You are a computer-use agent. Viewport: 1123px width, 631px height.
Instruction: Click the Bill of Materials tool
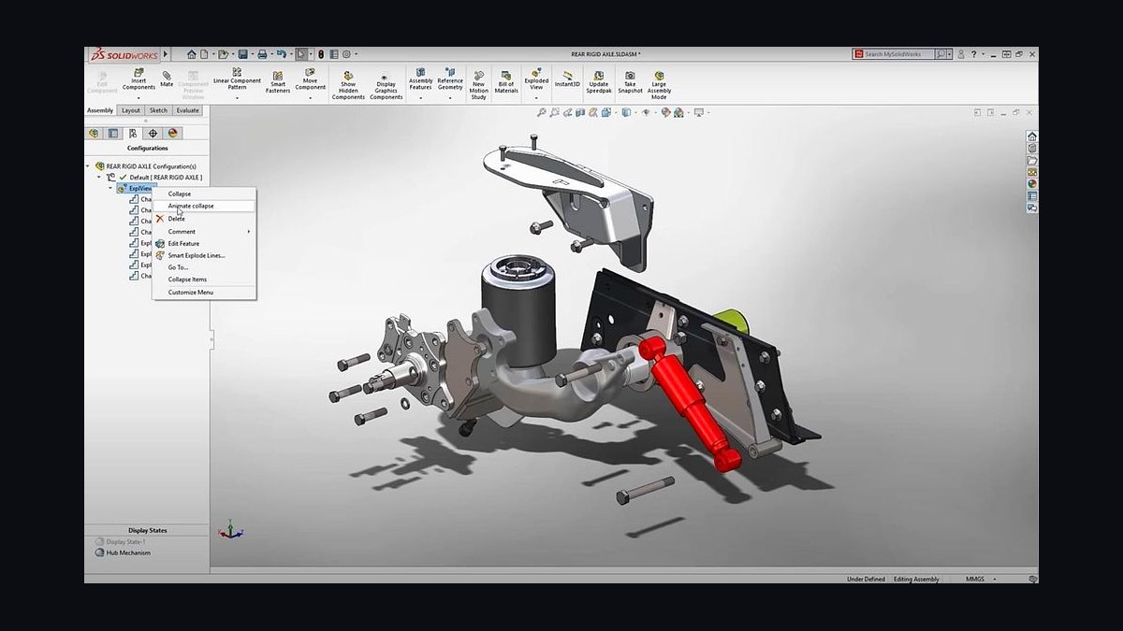[x=506, y=82]
